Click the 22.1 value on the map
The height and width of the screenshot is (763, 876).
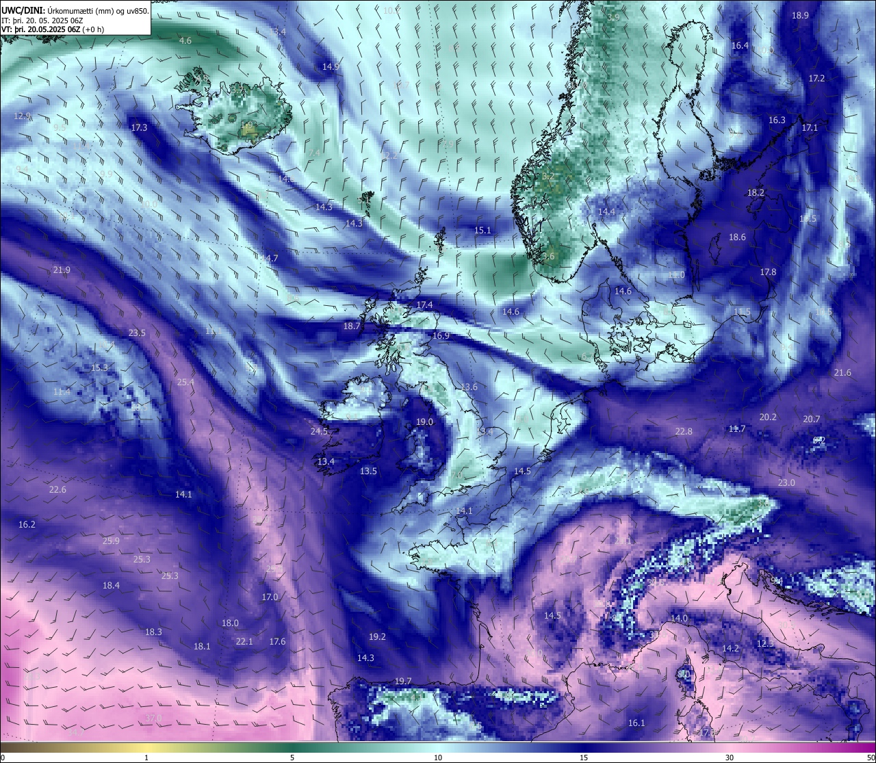244,641
